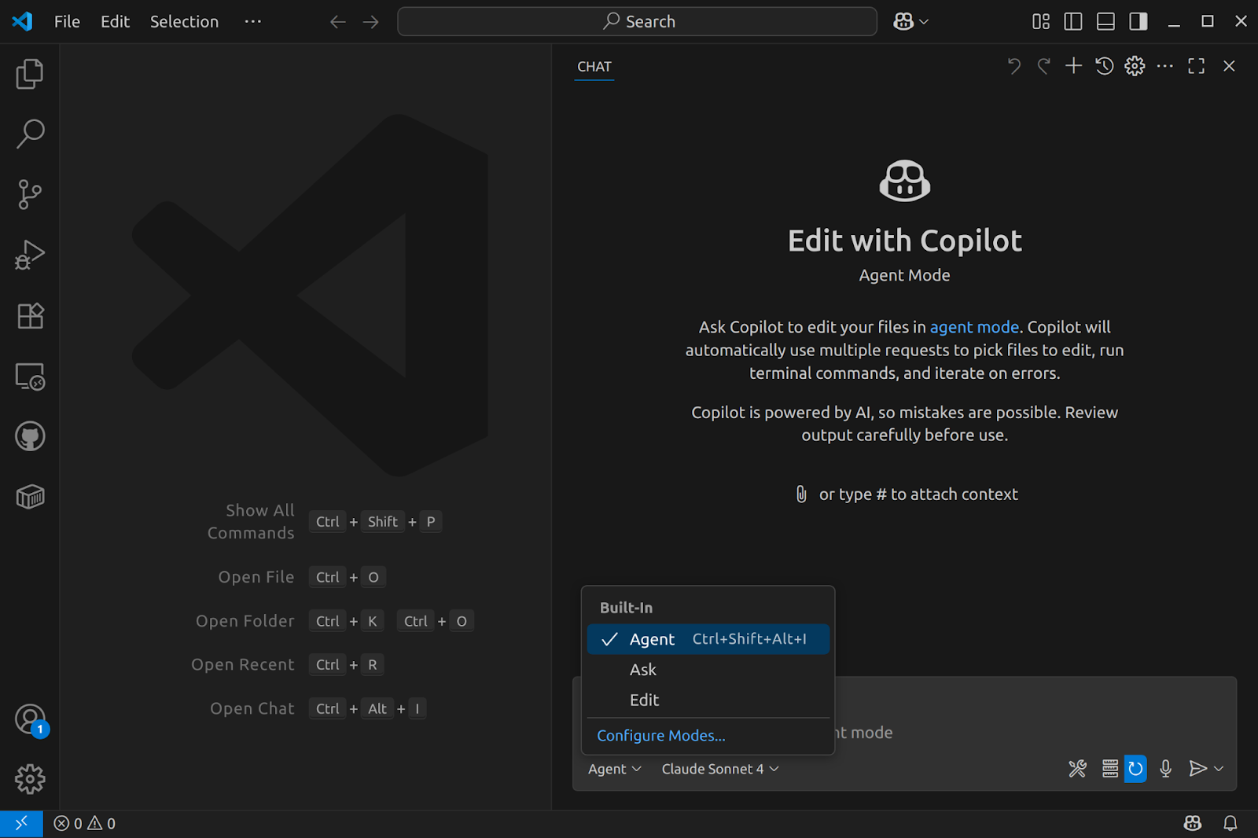The height and width of the screenshot is (838, 1258).
Task: Undo last chat request
Action: pos(1014,66)
